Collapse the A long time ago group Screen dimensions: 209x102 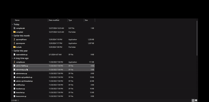(12, 58)
